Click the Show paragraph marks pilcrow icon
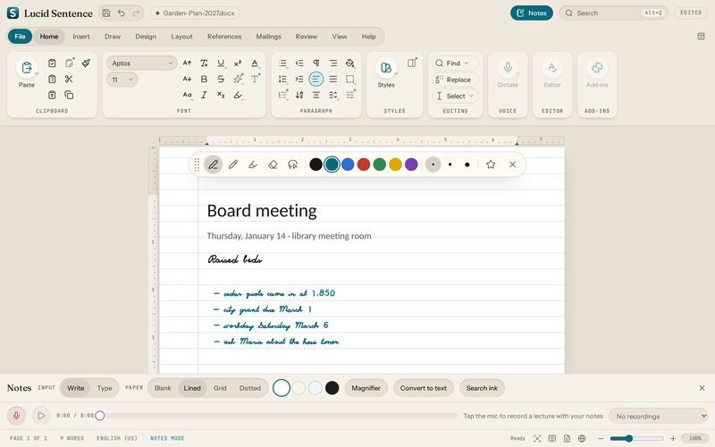Viewport: 715px width, 447px height. pyautogui.click(x=316, y=63)
